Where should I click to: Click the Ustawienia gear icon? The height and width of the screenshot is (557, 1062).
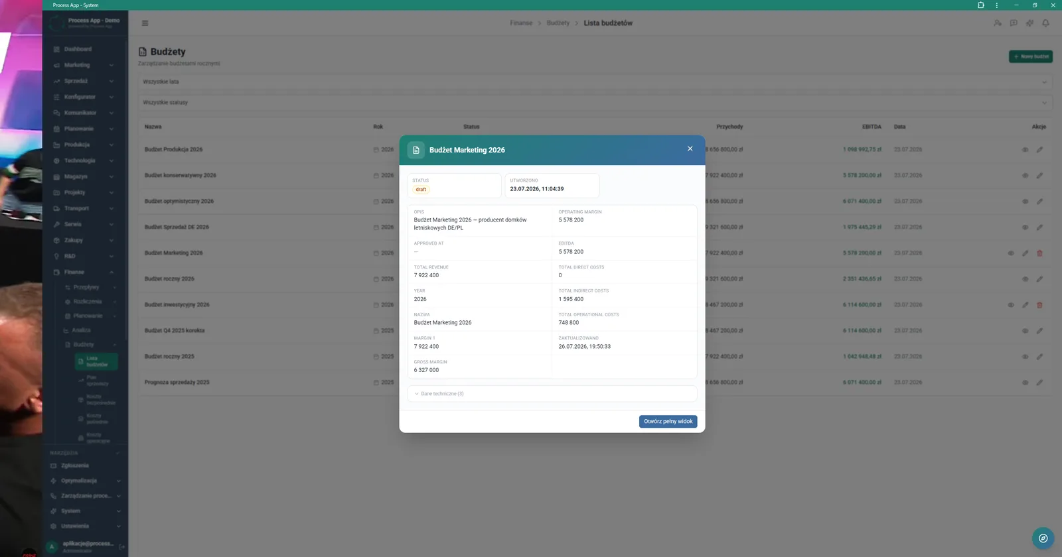click(x=54, y=526)
